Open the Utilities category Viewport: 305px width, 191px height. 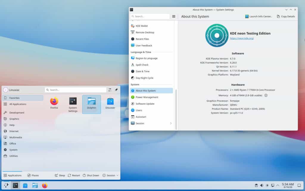(x=23, y=156)
